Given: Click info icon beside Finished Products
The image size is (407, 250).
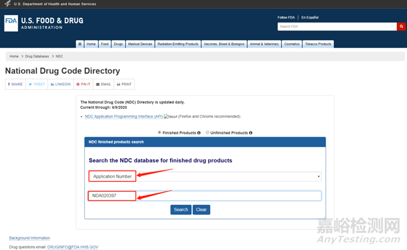Looking at the screenshot, I should 199,133.
